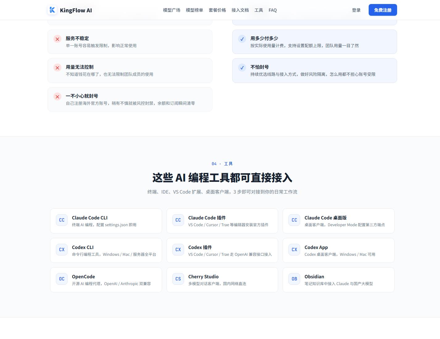Viewport: 440px width, 339px height.
Task: Open the Codex App card title
Action: point(316,247)
